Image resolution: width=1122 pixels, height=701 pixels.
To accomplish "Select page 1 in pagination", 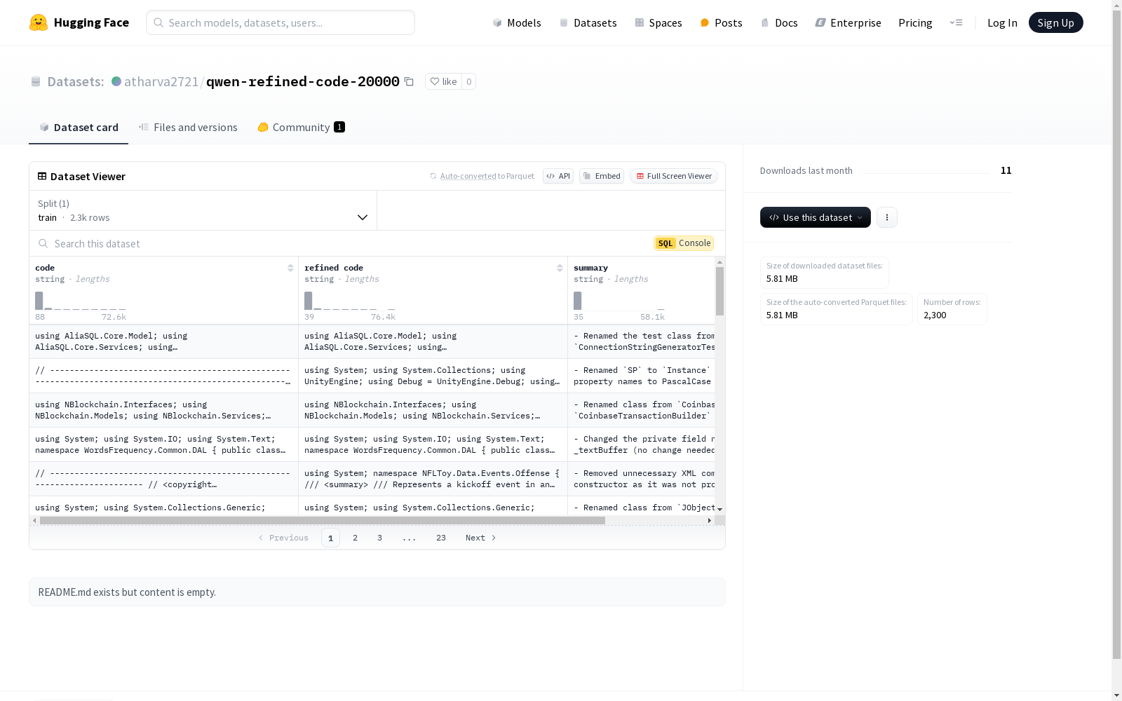I will click(330, 538).
